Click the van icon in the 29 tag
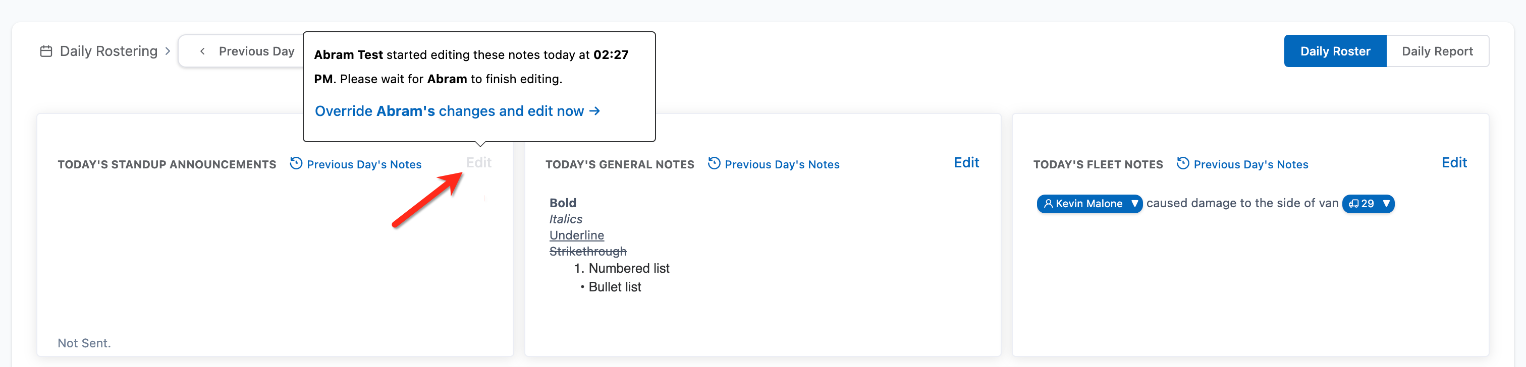 click(x=1353, y=204)
